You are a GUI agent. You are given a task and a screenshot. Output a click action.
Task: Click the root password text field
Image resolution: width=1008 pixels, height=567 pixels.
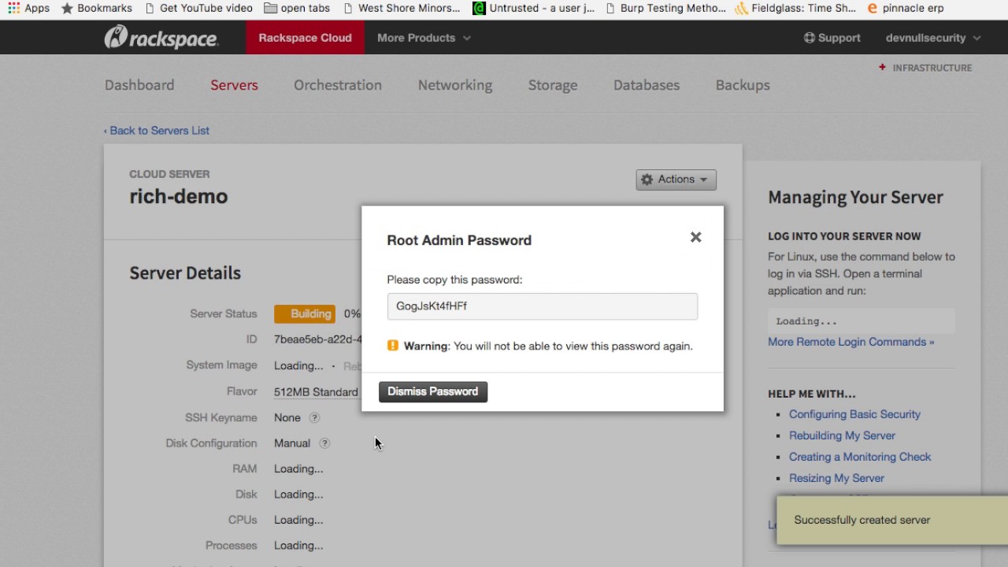click(542, 306)
